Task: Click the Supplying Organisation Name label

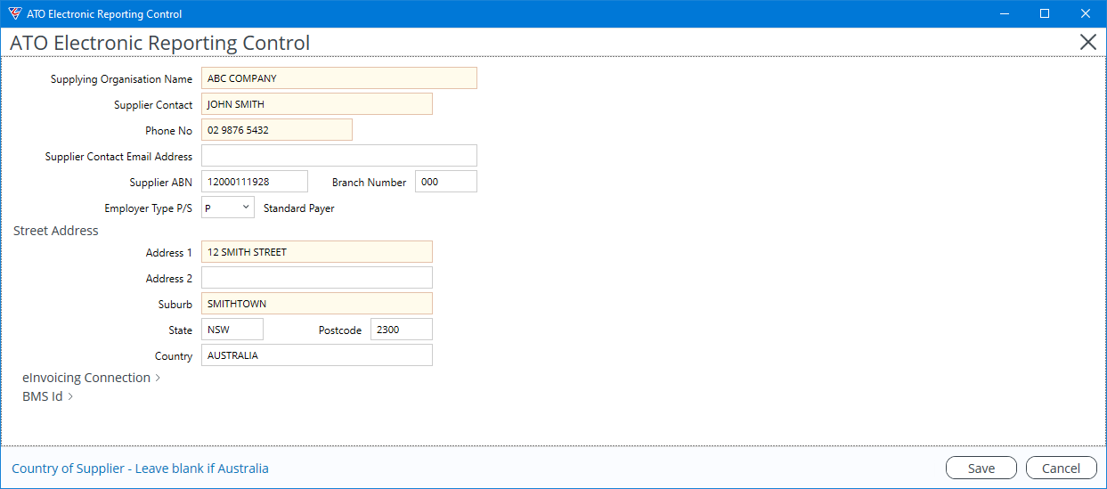Action: (121, 79)
